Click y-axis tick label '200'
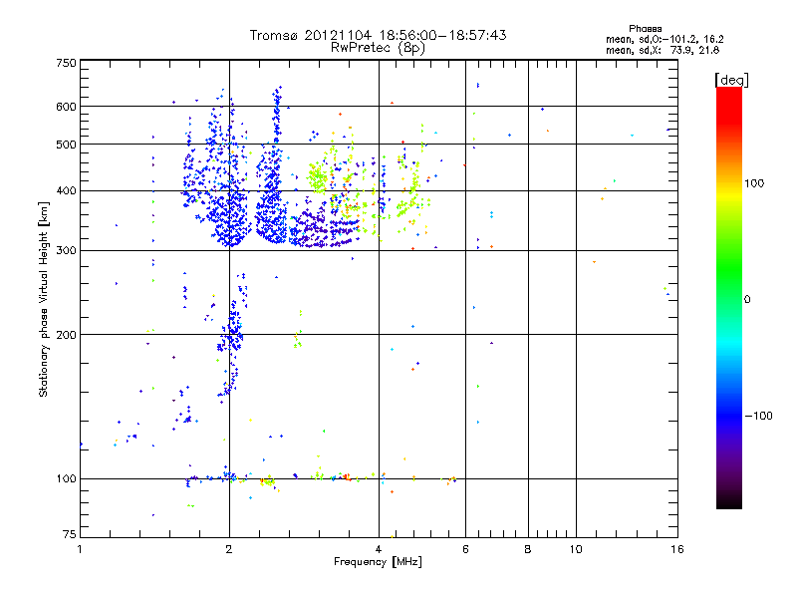The image size is (797, 598). [67, 335]
